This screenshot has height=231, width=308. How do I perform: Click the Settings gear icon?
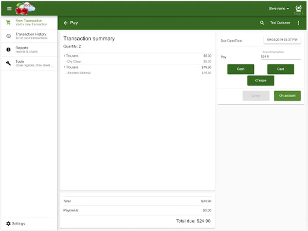[8, 224]
